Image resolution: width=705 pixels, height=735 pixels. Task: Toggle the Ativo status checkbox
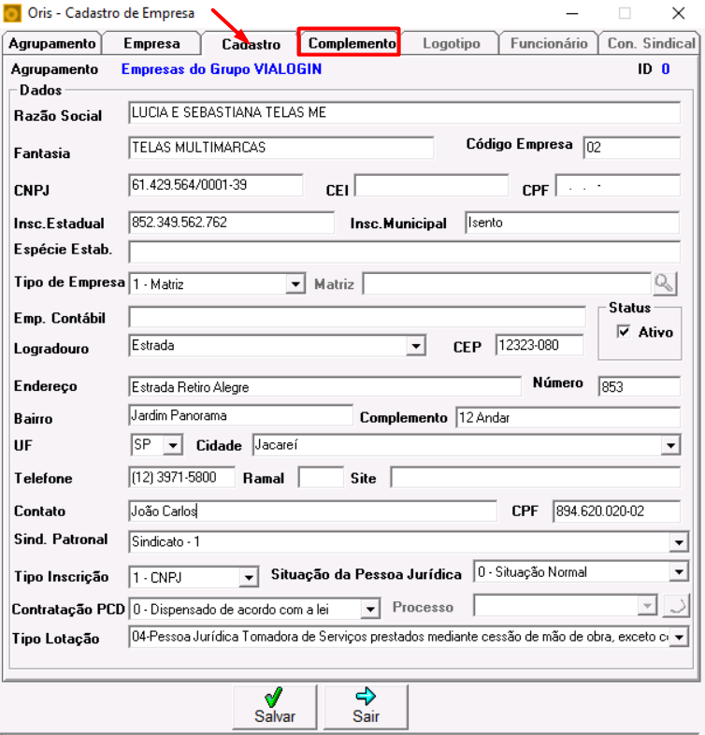624,332
